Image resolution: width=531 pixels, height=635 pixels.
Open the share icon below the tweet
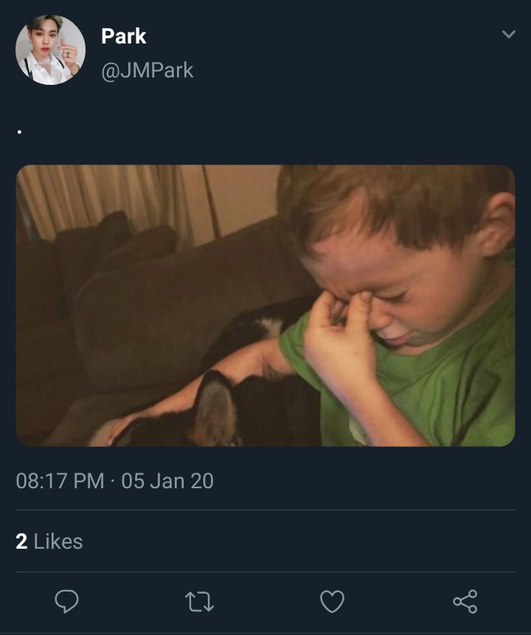[x=465, y=601]
